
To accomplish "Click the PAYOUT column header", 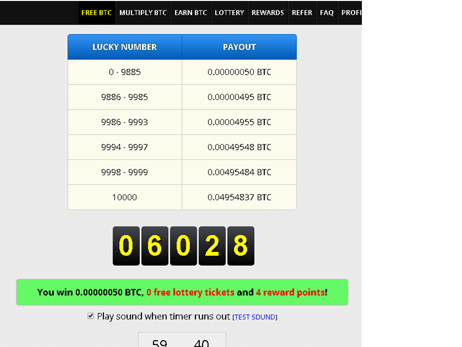I will [x=239, y=47].
